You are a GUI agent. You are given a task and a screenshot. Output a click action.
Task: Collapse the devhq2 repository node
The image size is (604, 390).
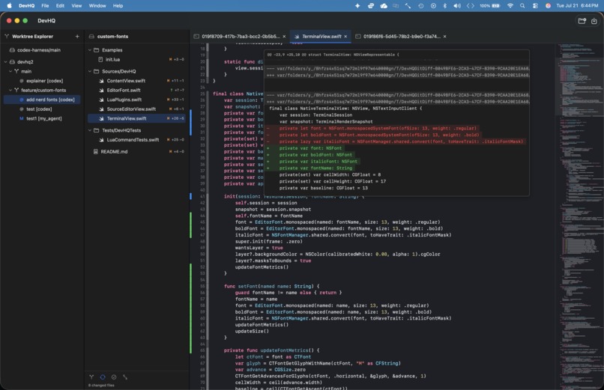pyautogui.click(x=6, y=61)
